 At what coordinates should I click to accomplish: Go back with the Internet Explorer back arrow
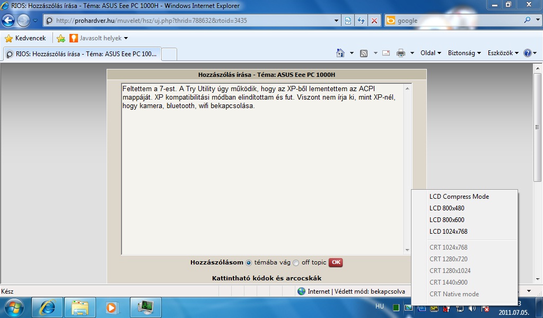point(8,21)
